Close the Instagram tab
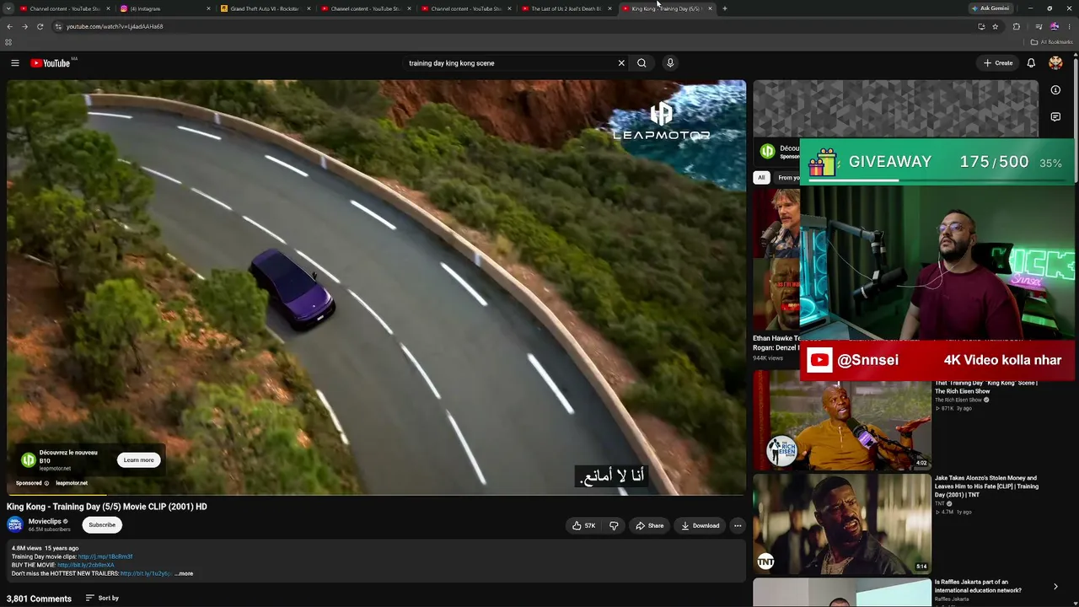Viewport: 1079px width, 607px height. (208, 8)
